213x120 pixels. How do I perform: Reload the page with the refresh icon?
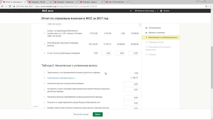[x=10, y=6]
